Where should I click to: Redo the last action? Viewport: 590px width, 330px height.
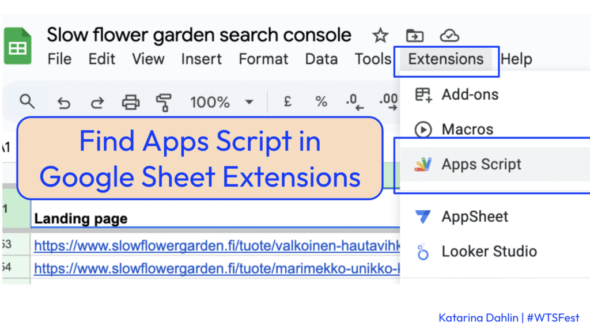97,103
